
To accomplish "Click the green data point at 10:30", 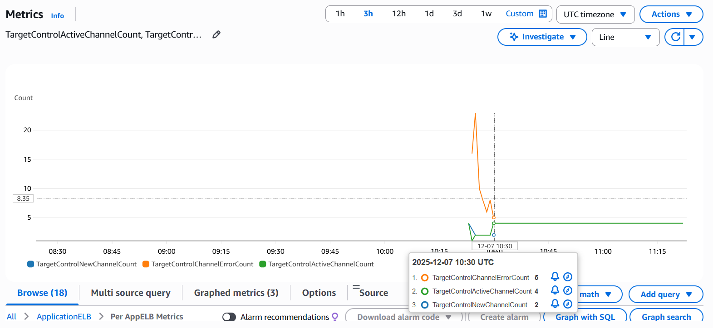I will click(494, 223).
